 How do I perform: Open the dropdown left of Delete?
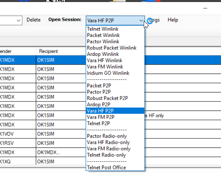[18, 20]
